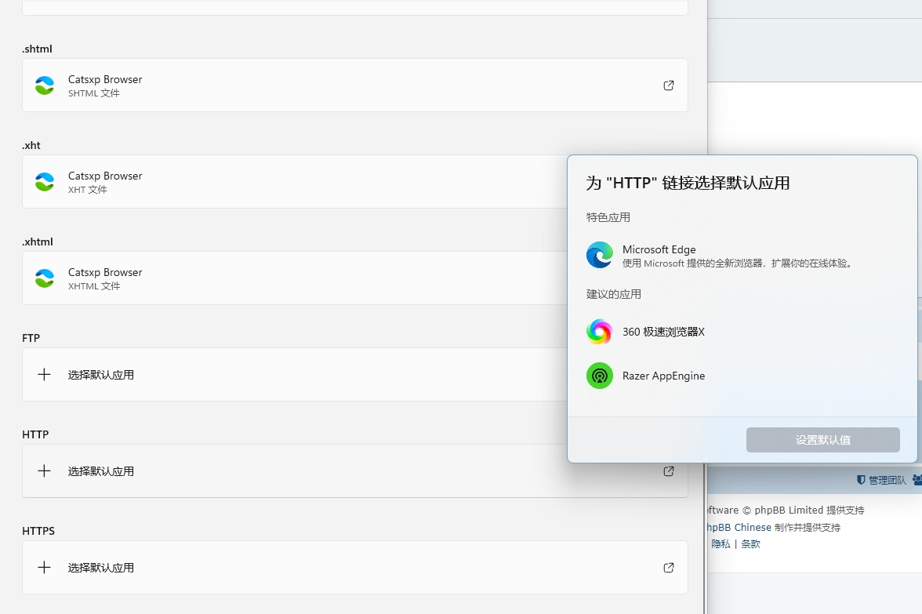Open Catsxp Browser SHTML 文件 entry
922x614 pixels.
tap(355, 85)
